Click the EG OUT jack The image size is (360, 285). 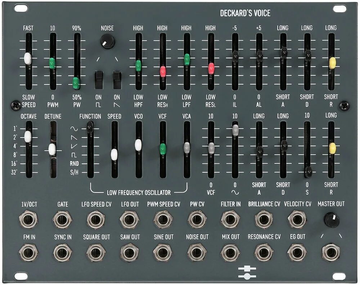[x=297, y=252]
